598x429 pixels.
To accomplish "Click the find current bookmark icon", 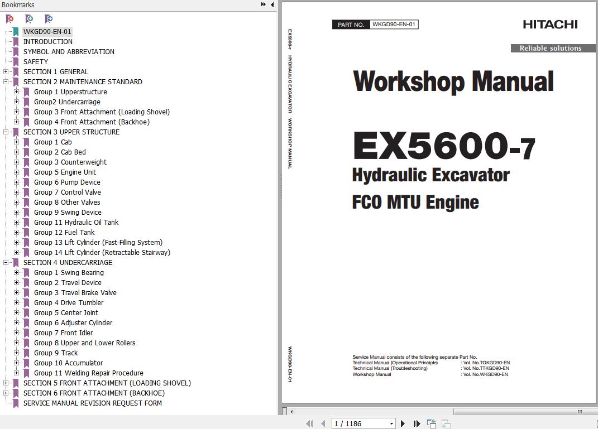I will 49,18.
